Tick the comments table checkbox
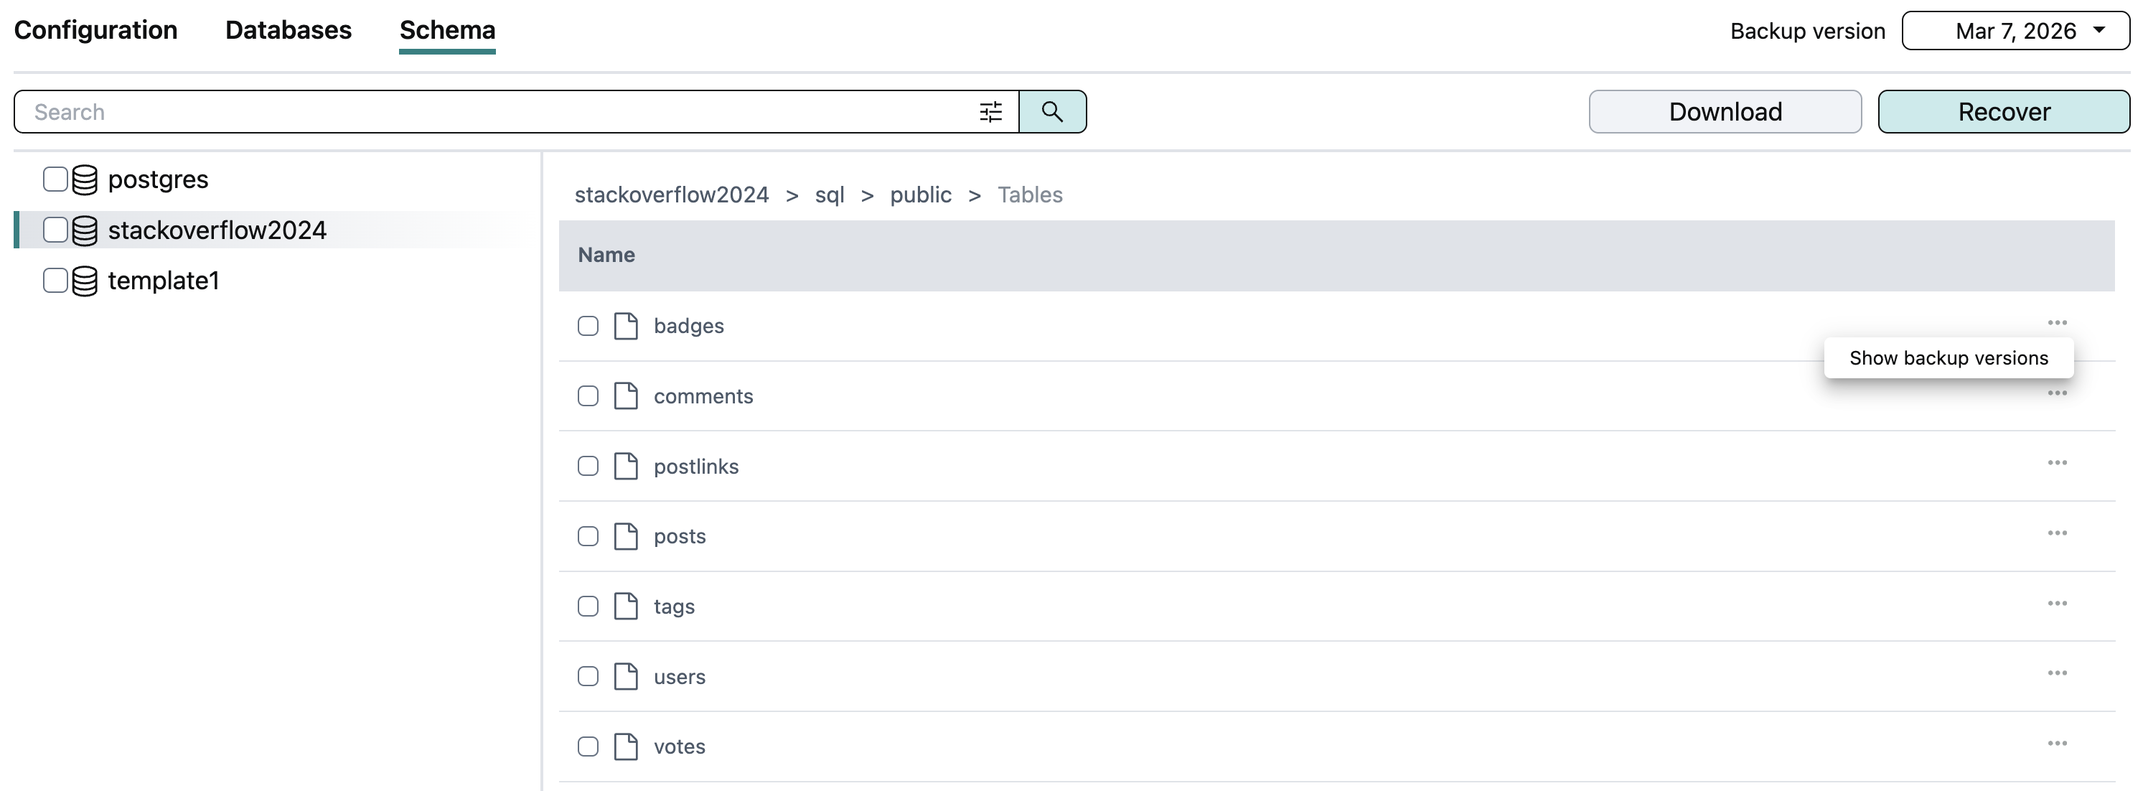 point(588,396)
